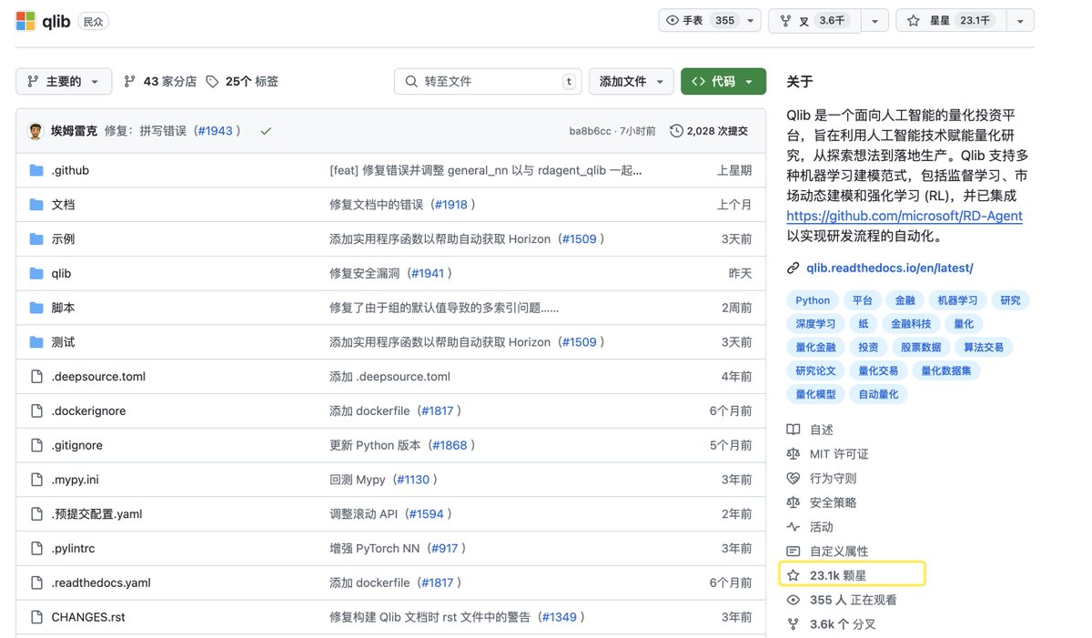Screen dimensions: 1092x638
Task: Open the green 代码 dropdown button
Action: point(723,81)
